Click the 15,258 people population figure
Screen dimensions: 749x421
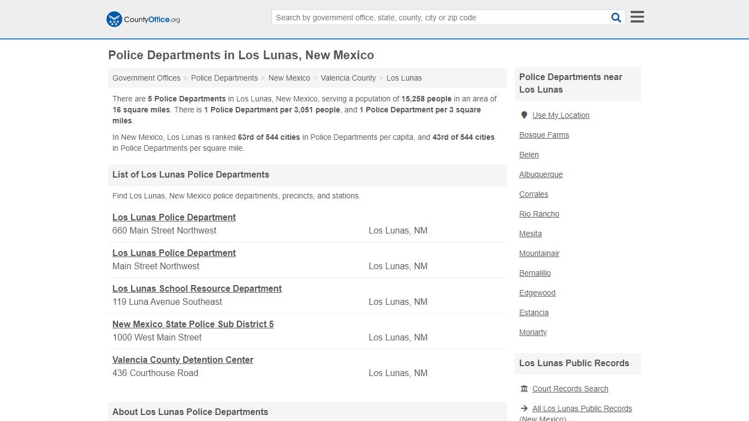(x=426, y=99)
